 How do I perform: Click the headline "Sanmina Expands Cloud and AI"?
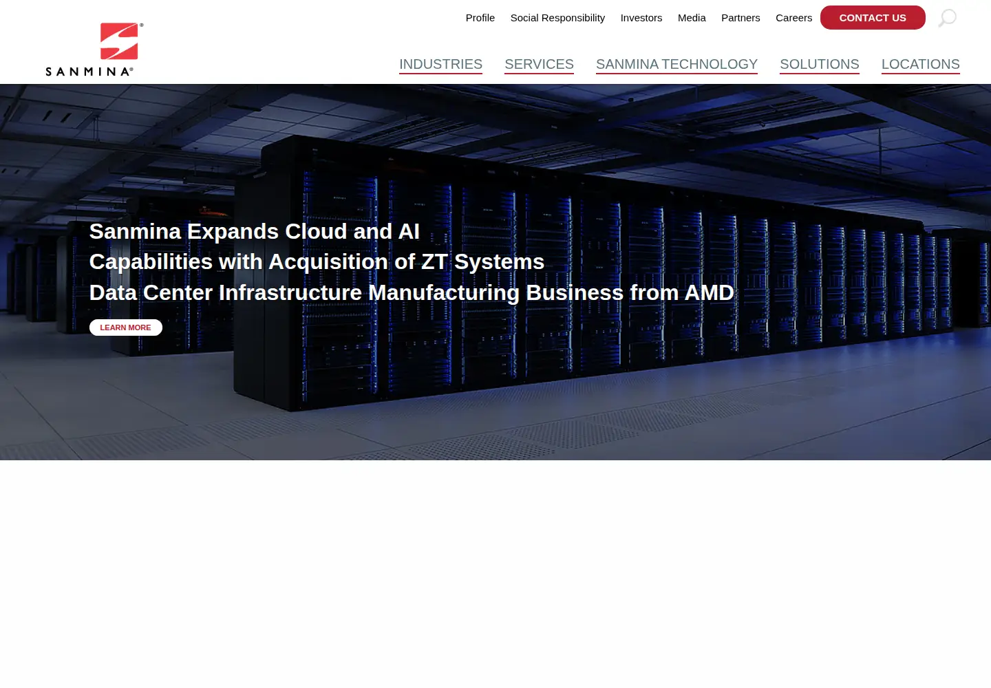click(x=255, y=231)
